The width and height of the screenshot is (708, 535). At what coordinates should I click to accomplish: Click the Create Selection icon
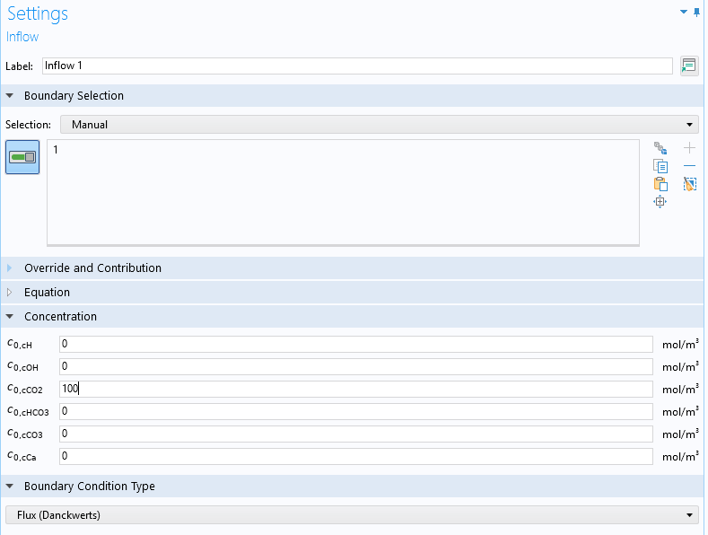[x=660, y=148]
